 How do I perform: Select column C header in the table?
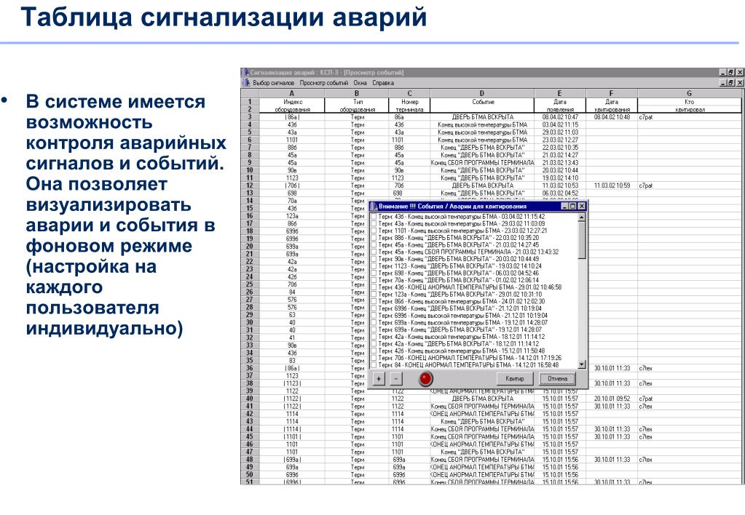pyautogui.click(x=409, y=94)
